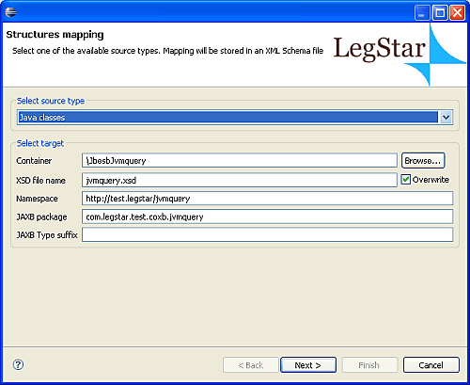
Task: Cancel the mapping wizard
Action: (431, 365)
